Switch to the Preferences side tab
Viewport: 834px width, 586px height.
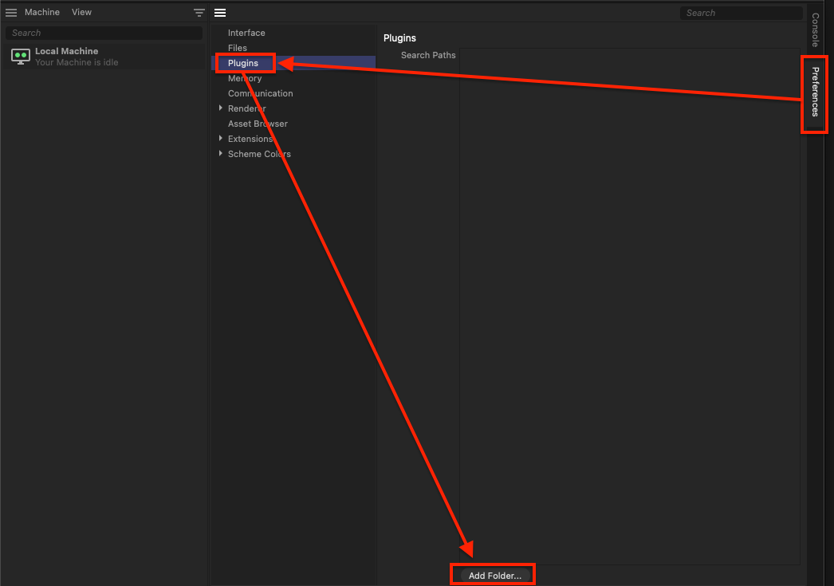coord(815,92)
